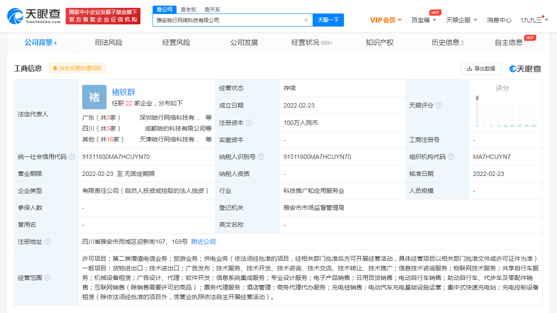The width and height of the screenshot is (557, 313).
Task: Open 成都哈的科技有限公司 link
Action: tap(175, 128)
